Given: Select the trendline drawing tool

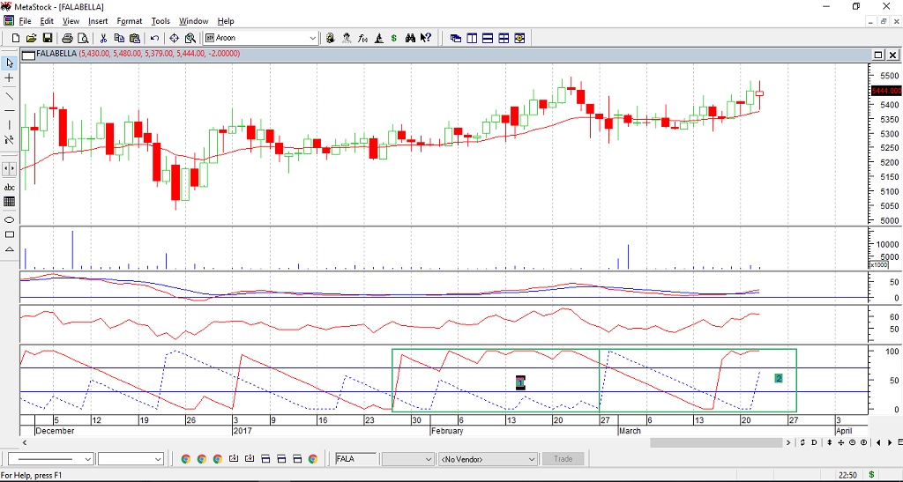Looking at the screenshot, I should tap(10, 95).
